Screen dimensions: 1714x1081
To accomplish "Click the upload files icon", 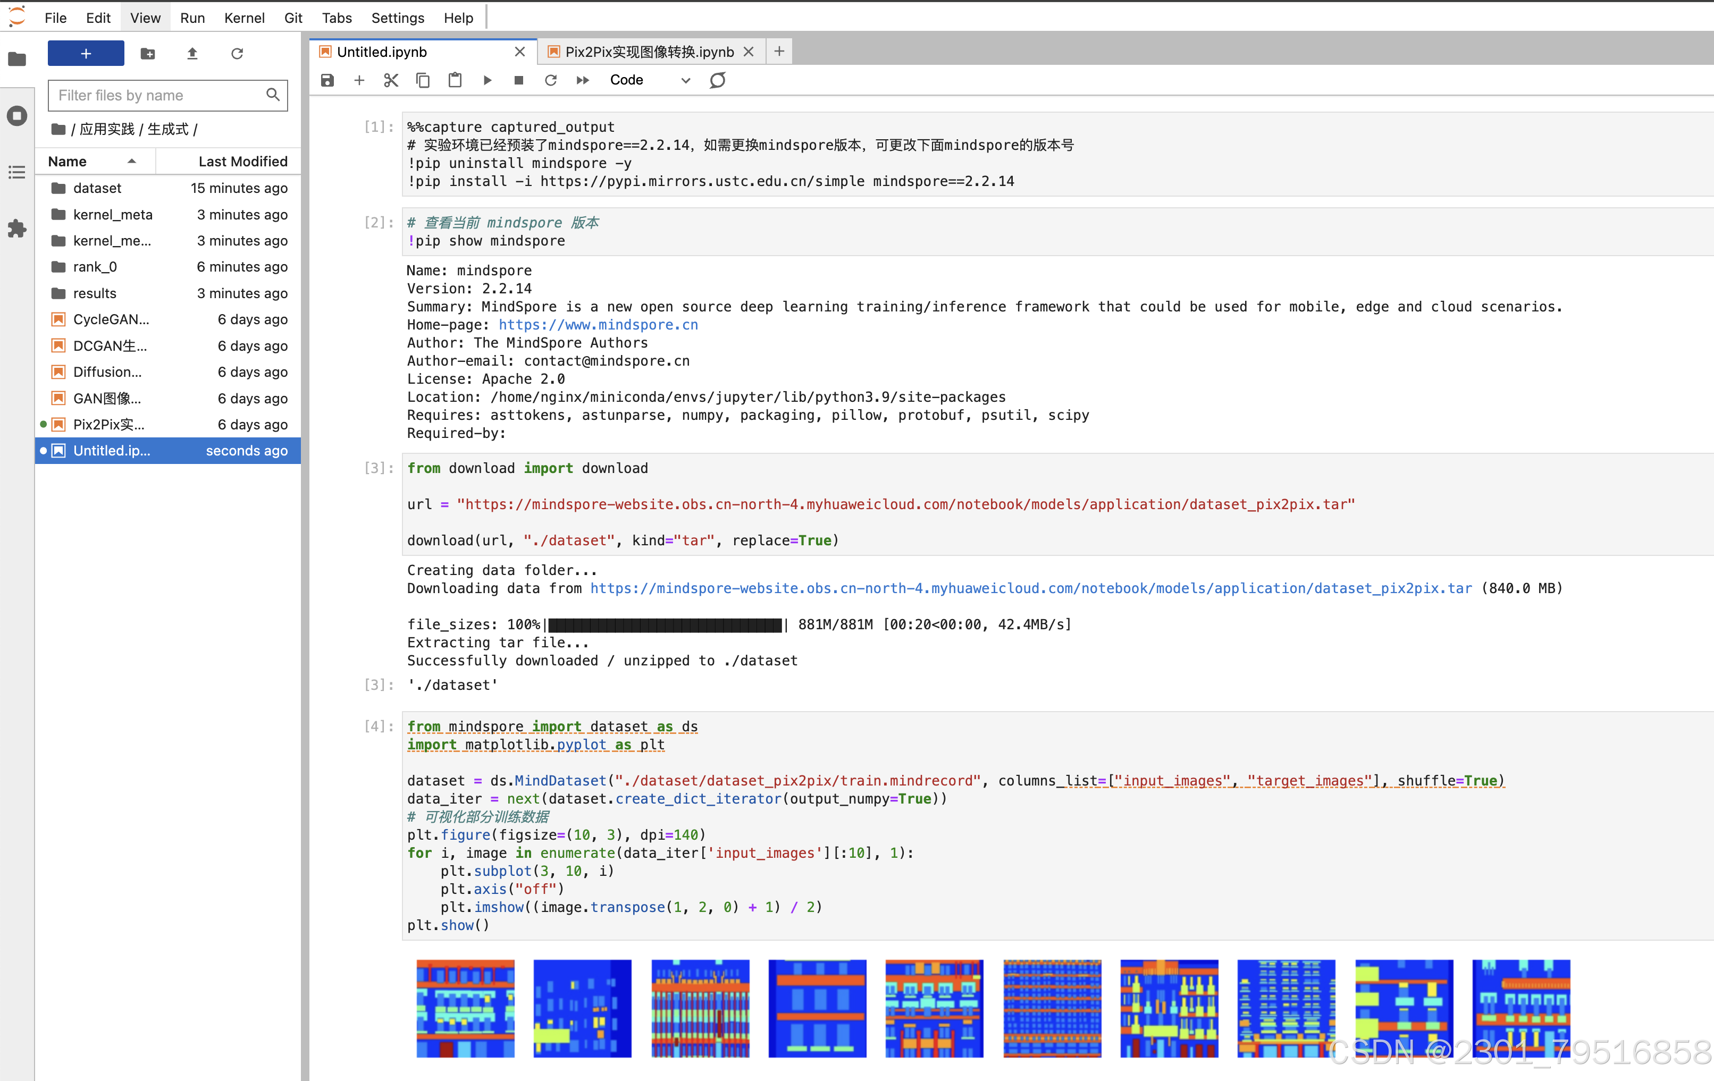I will [x=192, y=53].
